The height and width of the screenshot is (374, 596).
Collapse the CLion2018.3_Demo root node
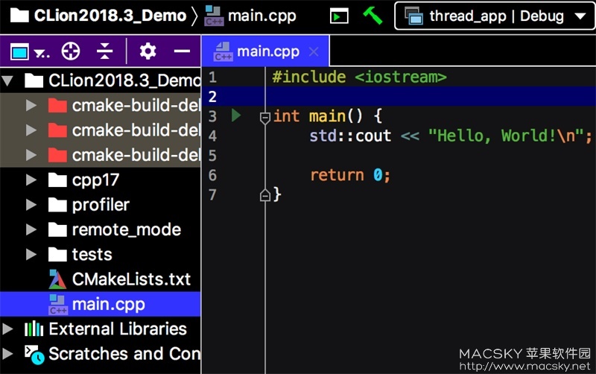[x=7, y=80]
